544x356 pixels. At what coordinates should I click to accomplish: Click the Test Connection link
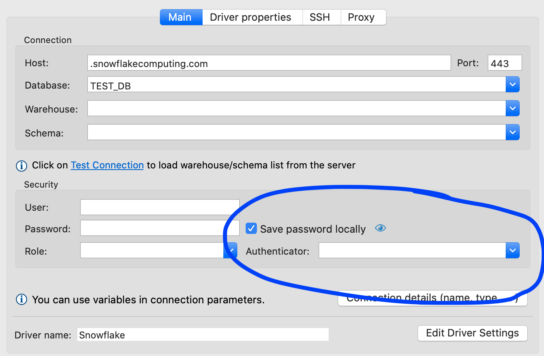coord(107,165)
